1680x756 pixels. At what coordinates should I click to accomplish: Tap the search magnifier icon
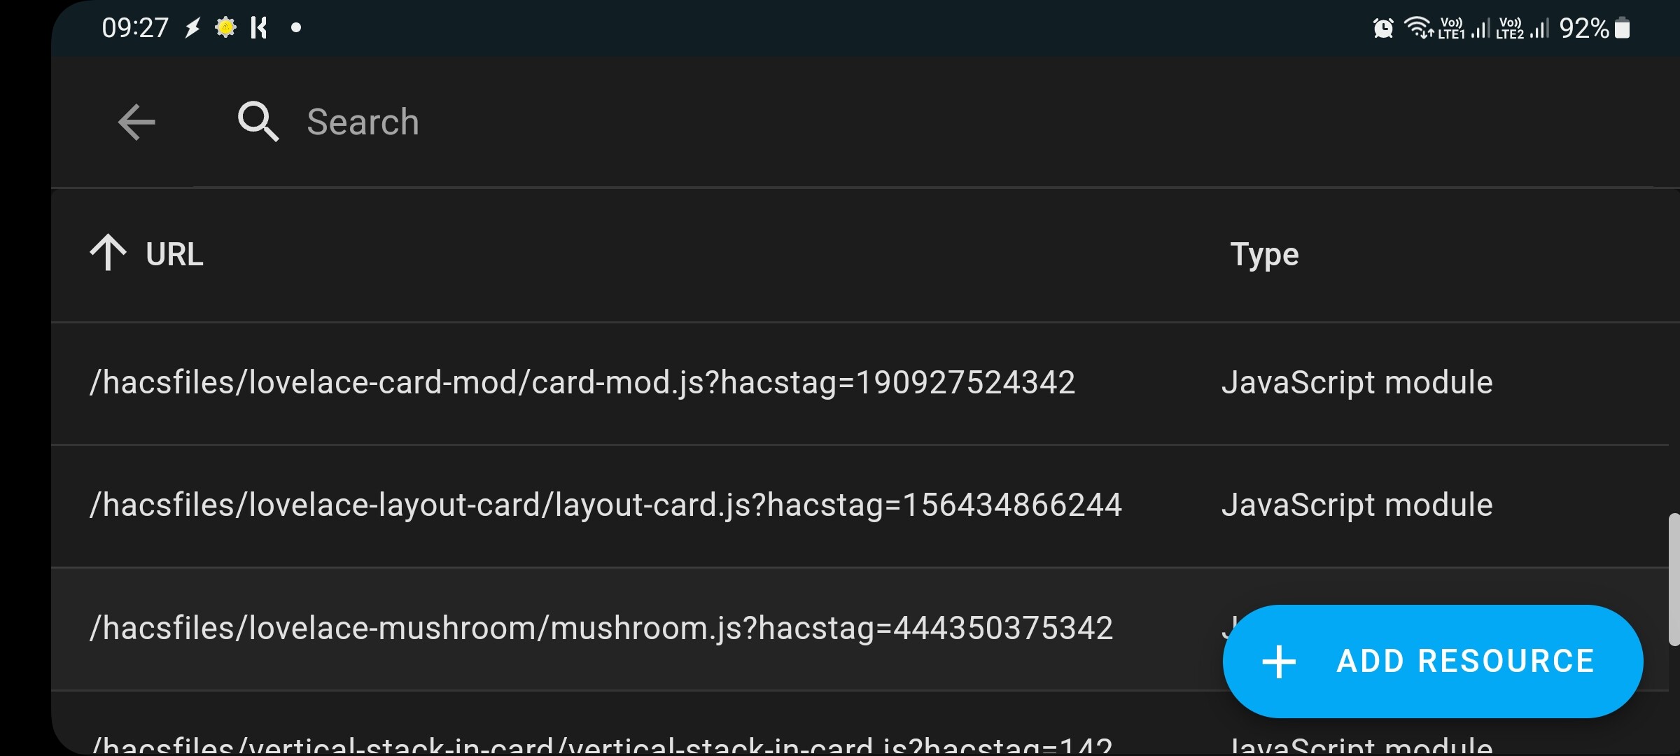(258, 122)
